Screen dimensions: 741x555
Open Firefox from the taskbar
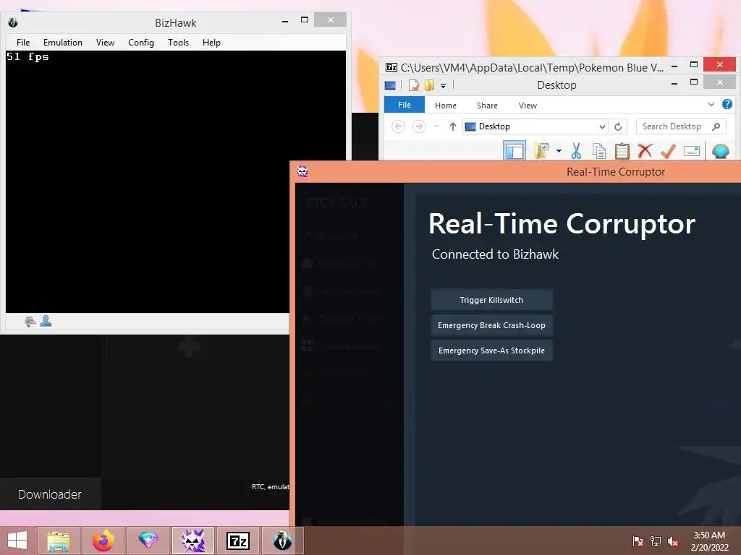coord(103,541)
